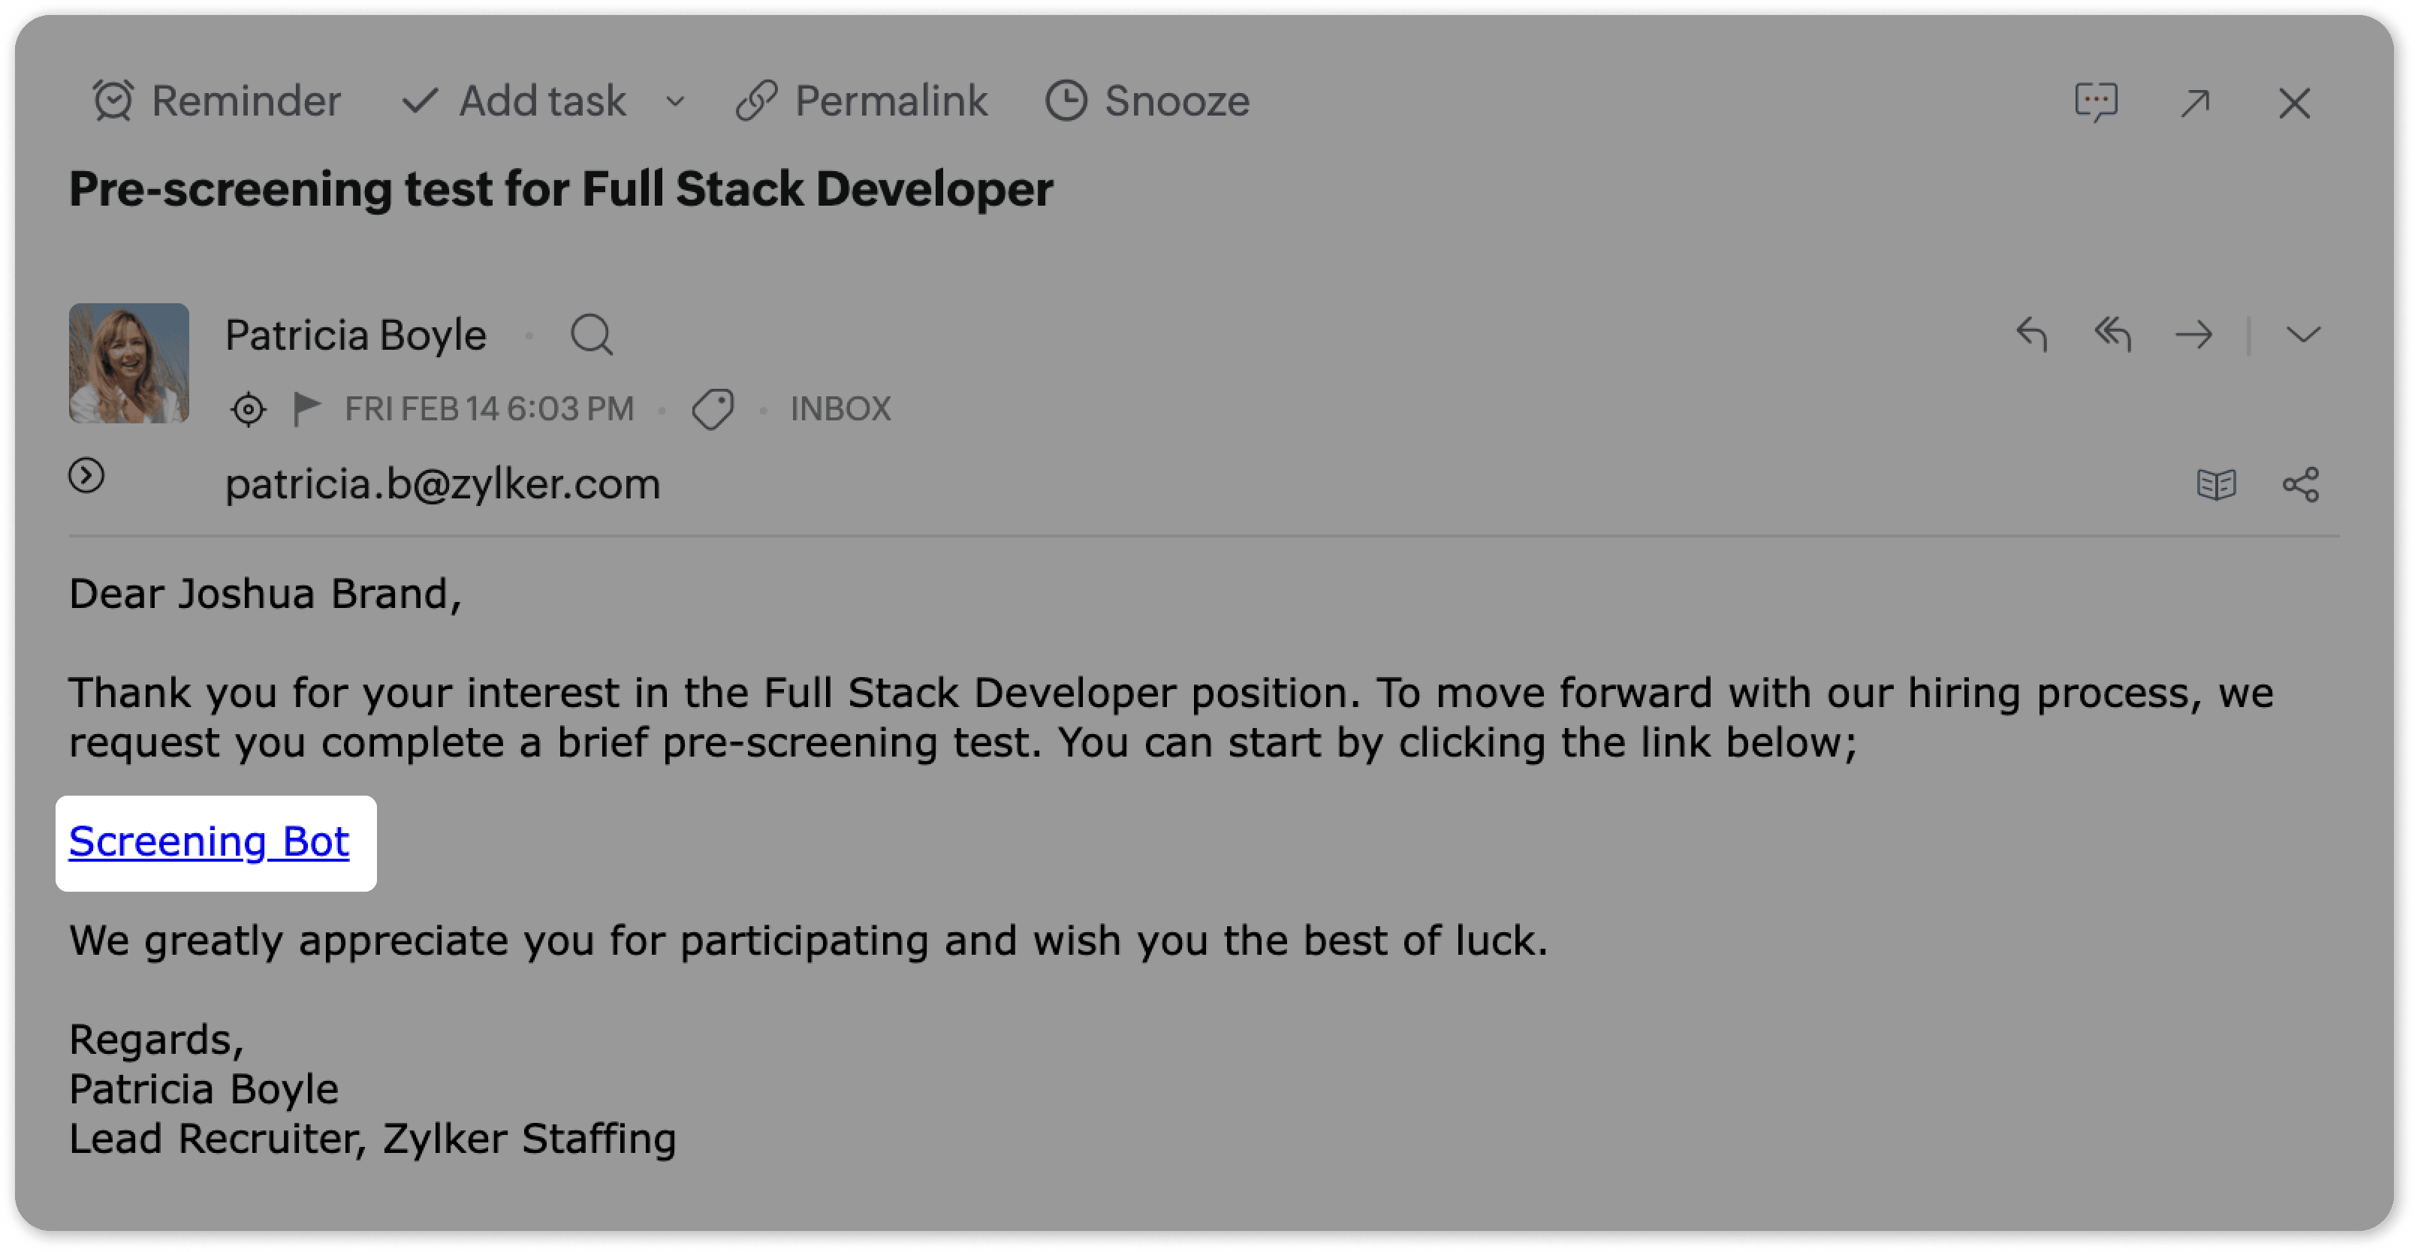
Task: Click Patricia Boyle's profile photo
Action: point(129,363)
